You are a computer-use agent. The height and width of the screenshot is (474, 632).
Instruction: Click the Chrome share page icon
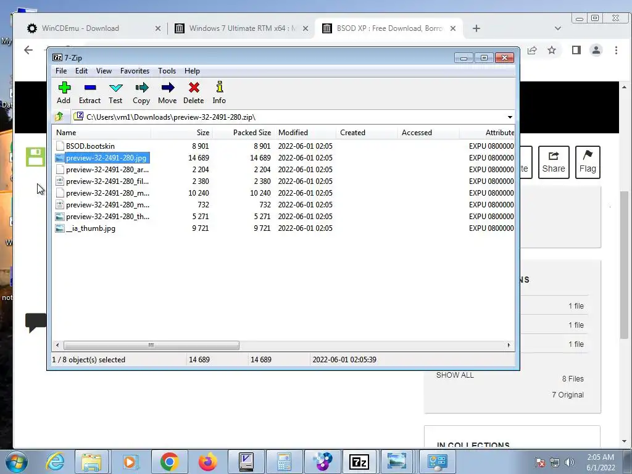click(532, 51)
